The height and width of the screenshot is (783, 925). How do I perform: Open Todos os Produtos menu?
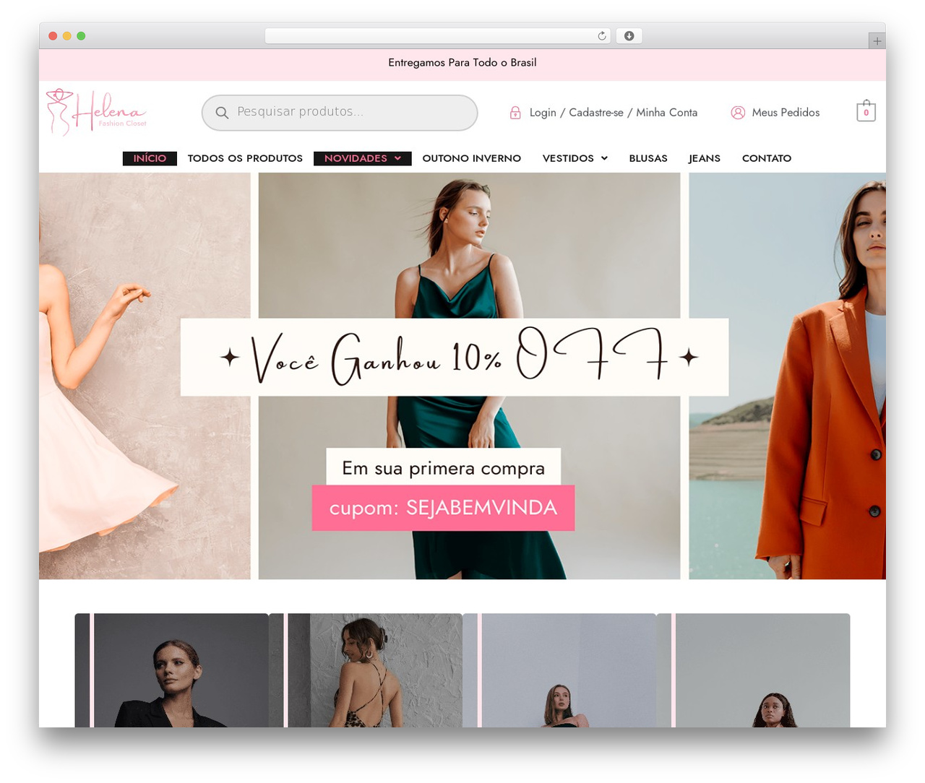[245, 158]
